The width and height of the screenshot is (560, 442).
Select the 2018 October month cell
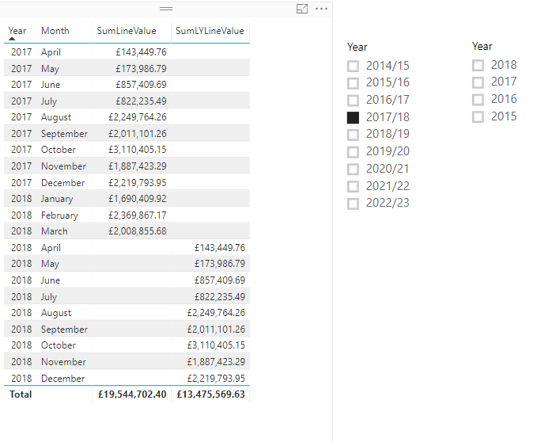coord(59,345)
